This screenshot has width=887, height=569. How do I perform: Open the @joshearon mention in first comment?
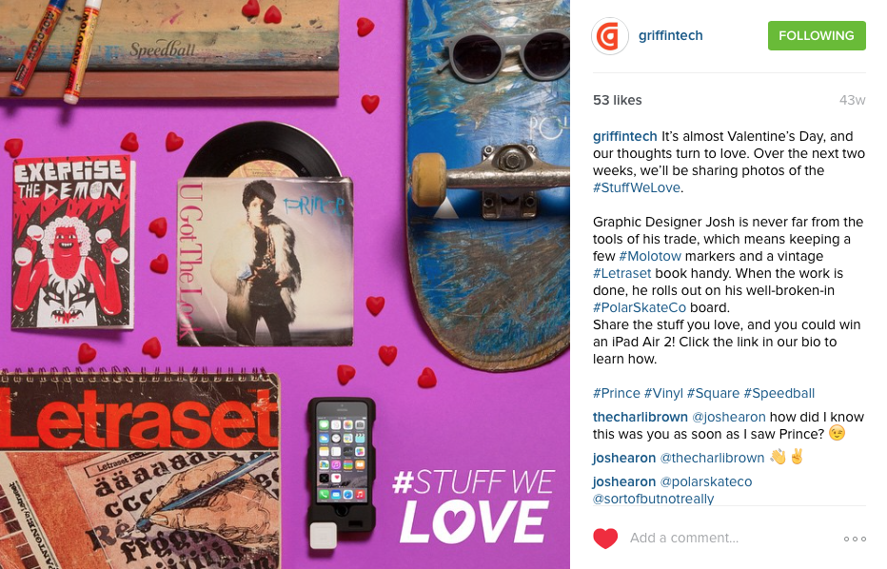729,417
